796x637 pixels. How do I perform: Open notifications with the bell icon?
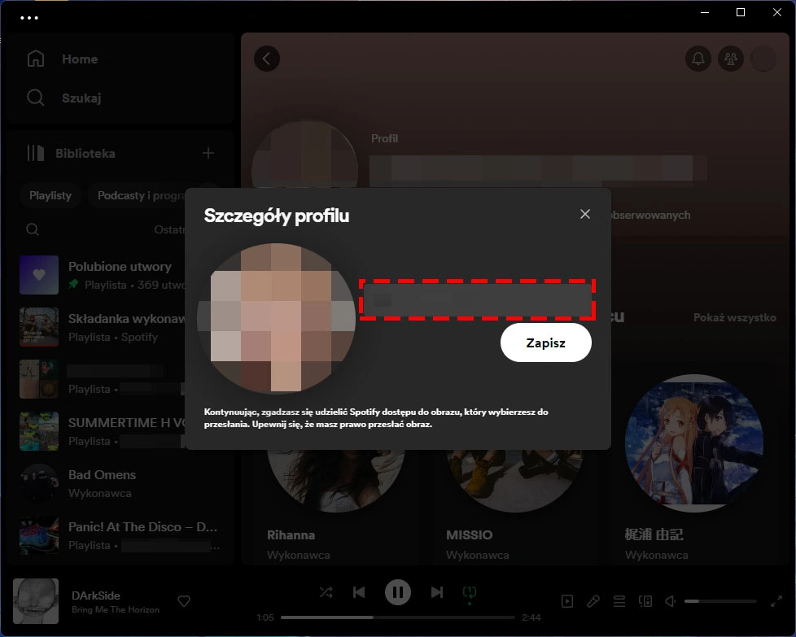(x=698, y=59)
